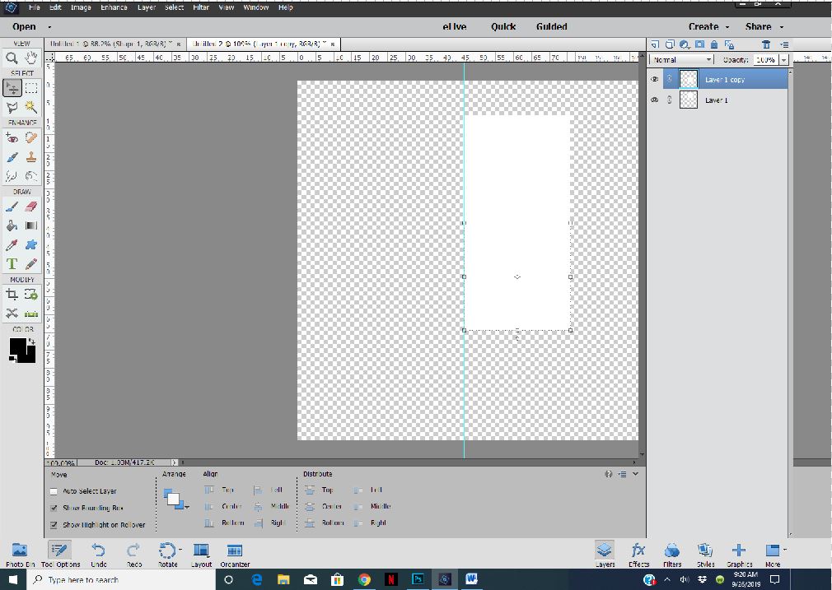Open the fill or adjustment layer dropdown
Image resolution: width=832 pixels, height=590 pixels.
[685, 44]
